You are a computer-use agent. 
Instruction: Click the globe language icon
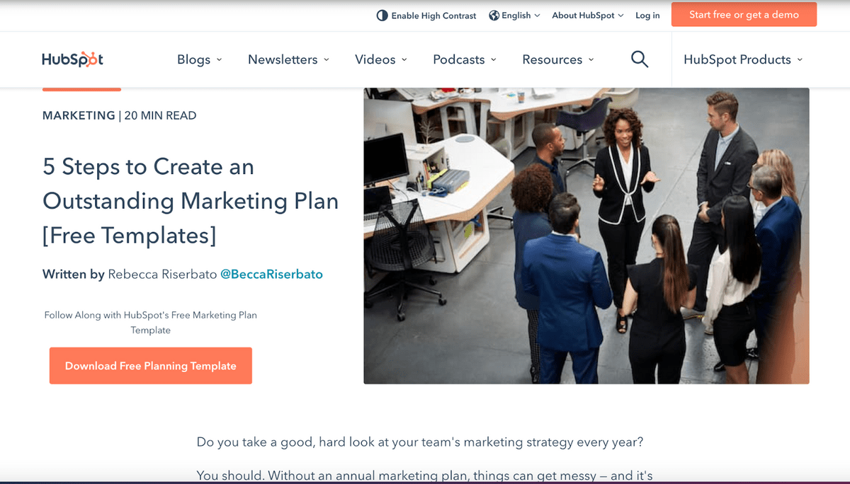pos(494,16)
